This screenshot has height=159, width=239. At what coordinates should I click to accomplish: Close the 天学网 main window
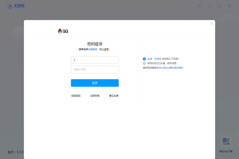229,6
